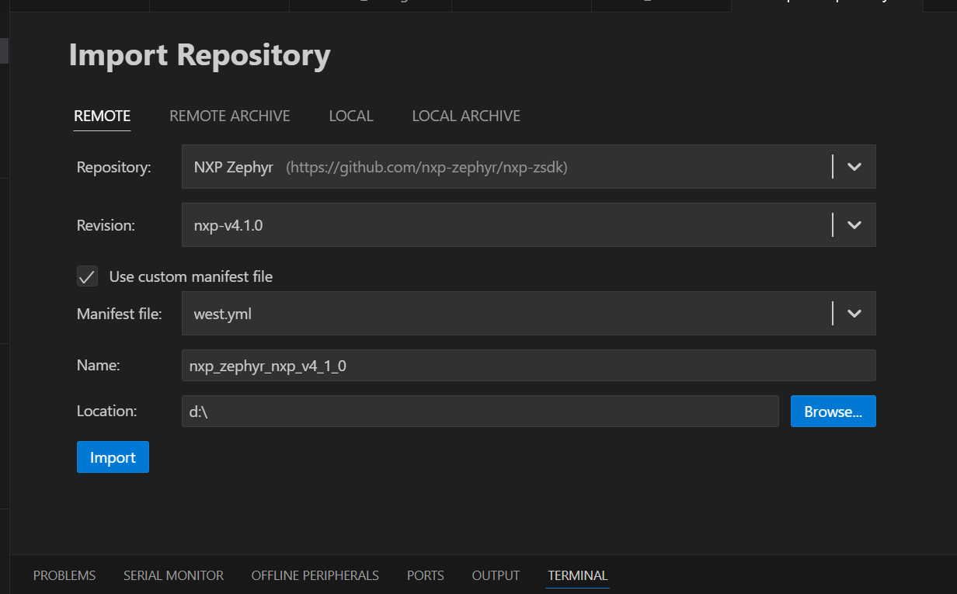This screenshot has height=594, width=957.
Task: Click the Manifest file dropdown arrow icon
Action: [x=854, y=313]
